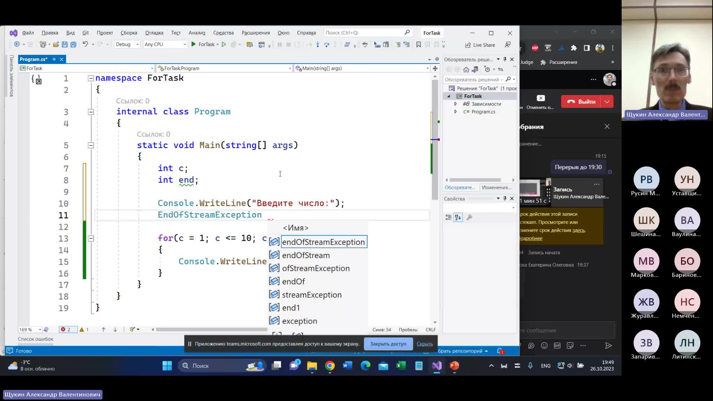Open the Сборка menu
Screen dimensions: 713x401
(x=129, y=33)
